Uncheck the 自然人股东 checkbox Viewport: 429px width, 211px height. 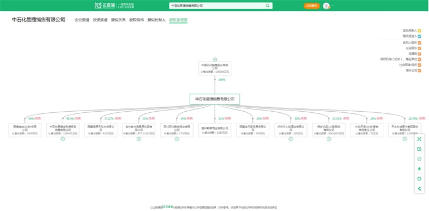pyautogui.click(x=419, y=43)
